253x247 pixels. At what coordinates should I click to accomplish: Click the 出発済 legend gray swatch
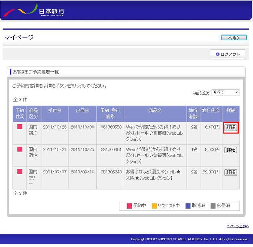click(213, 206)
